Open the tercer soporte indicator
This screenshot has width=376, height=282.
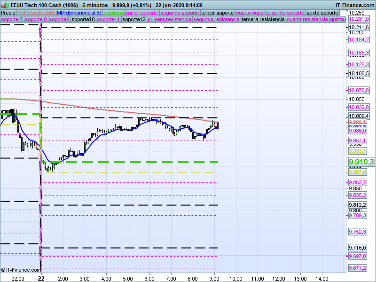point(217,13)
